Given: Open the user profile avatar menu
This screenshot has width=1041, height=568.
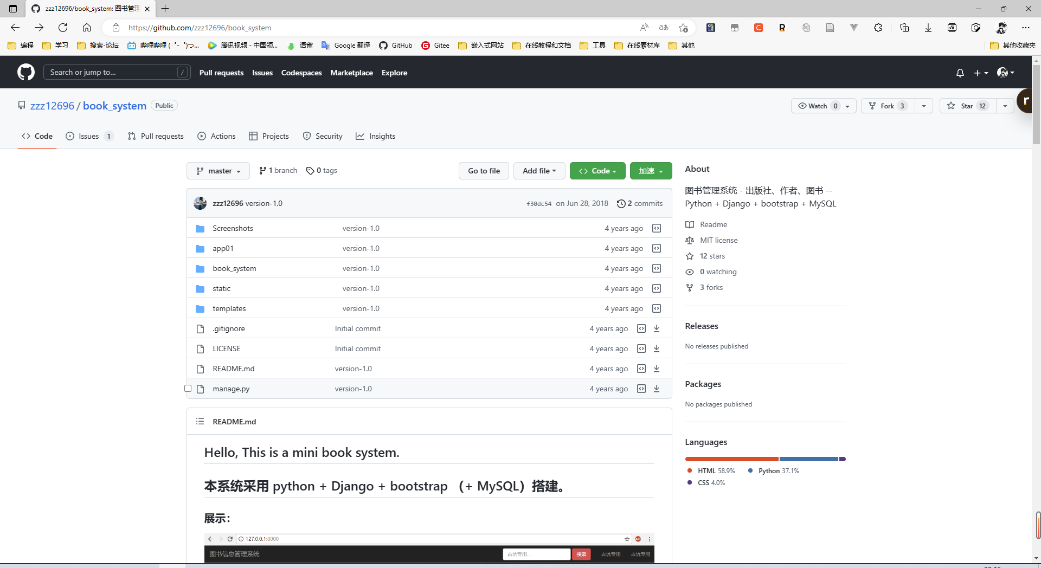Looking at the screenshot, I should (1006, 73).
